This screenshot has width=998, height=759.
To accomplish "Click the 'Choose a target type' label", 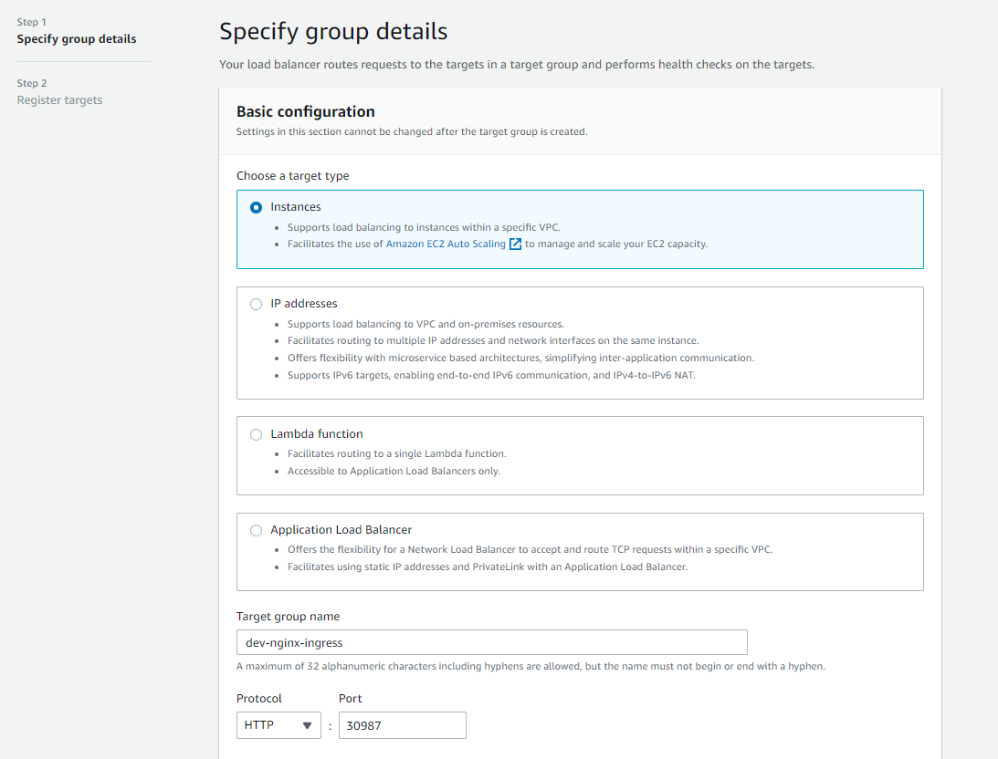I will [x=292, y=176].
